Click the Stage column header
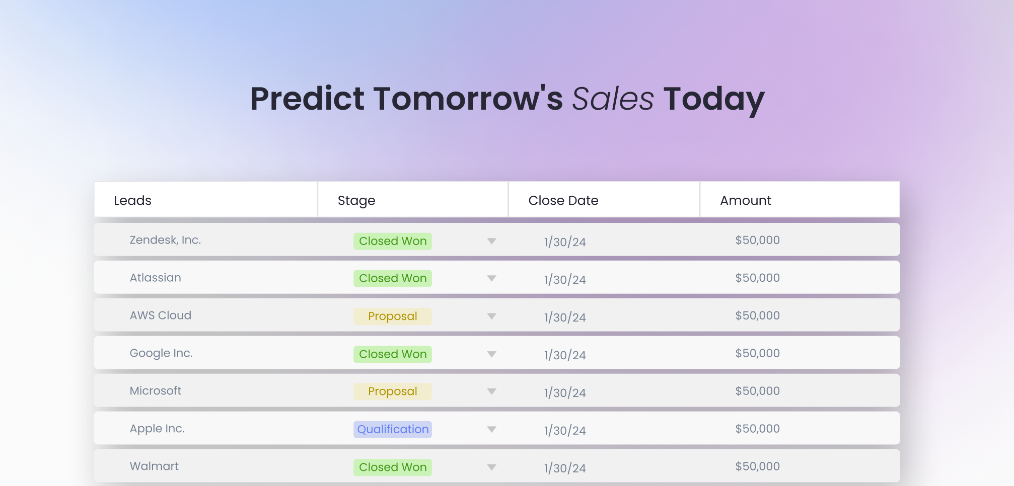Screen dimensions: 1014x486 pos(355,200)
